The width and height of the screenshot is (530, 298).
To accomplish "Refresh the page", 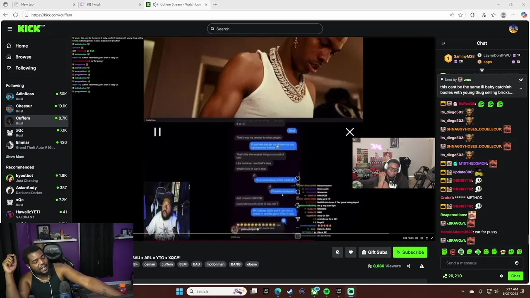I will click(x=15, y=15).
